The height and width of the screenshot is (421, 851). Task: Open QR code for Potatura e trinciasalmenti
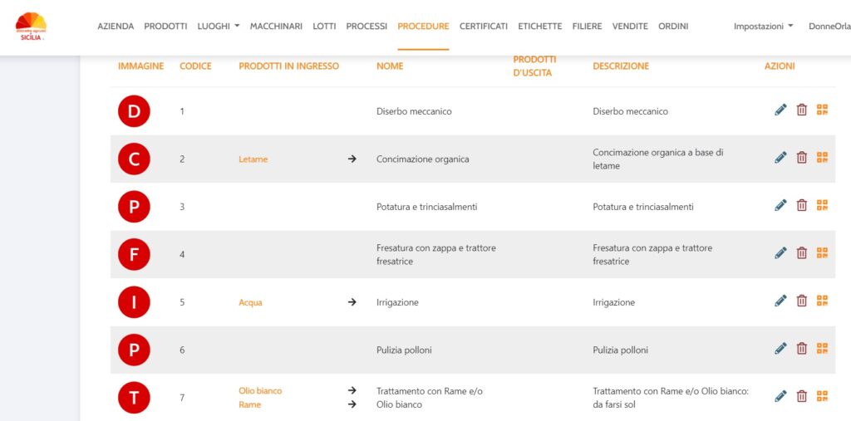click(822, 206)
